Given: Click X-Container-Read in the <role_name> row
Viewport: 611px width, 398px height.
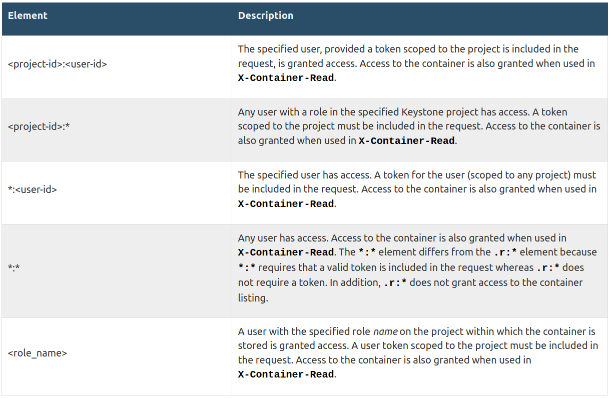Looking at the screenshot, I should pyautogui.click(x=286, y=374).
